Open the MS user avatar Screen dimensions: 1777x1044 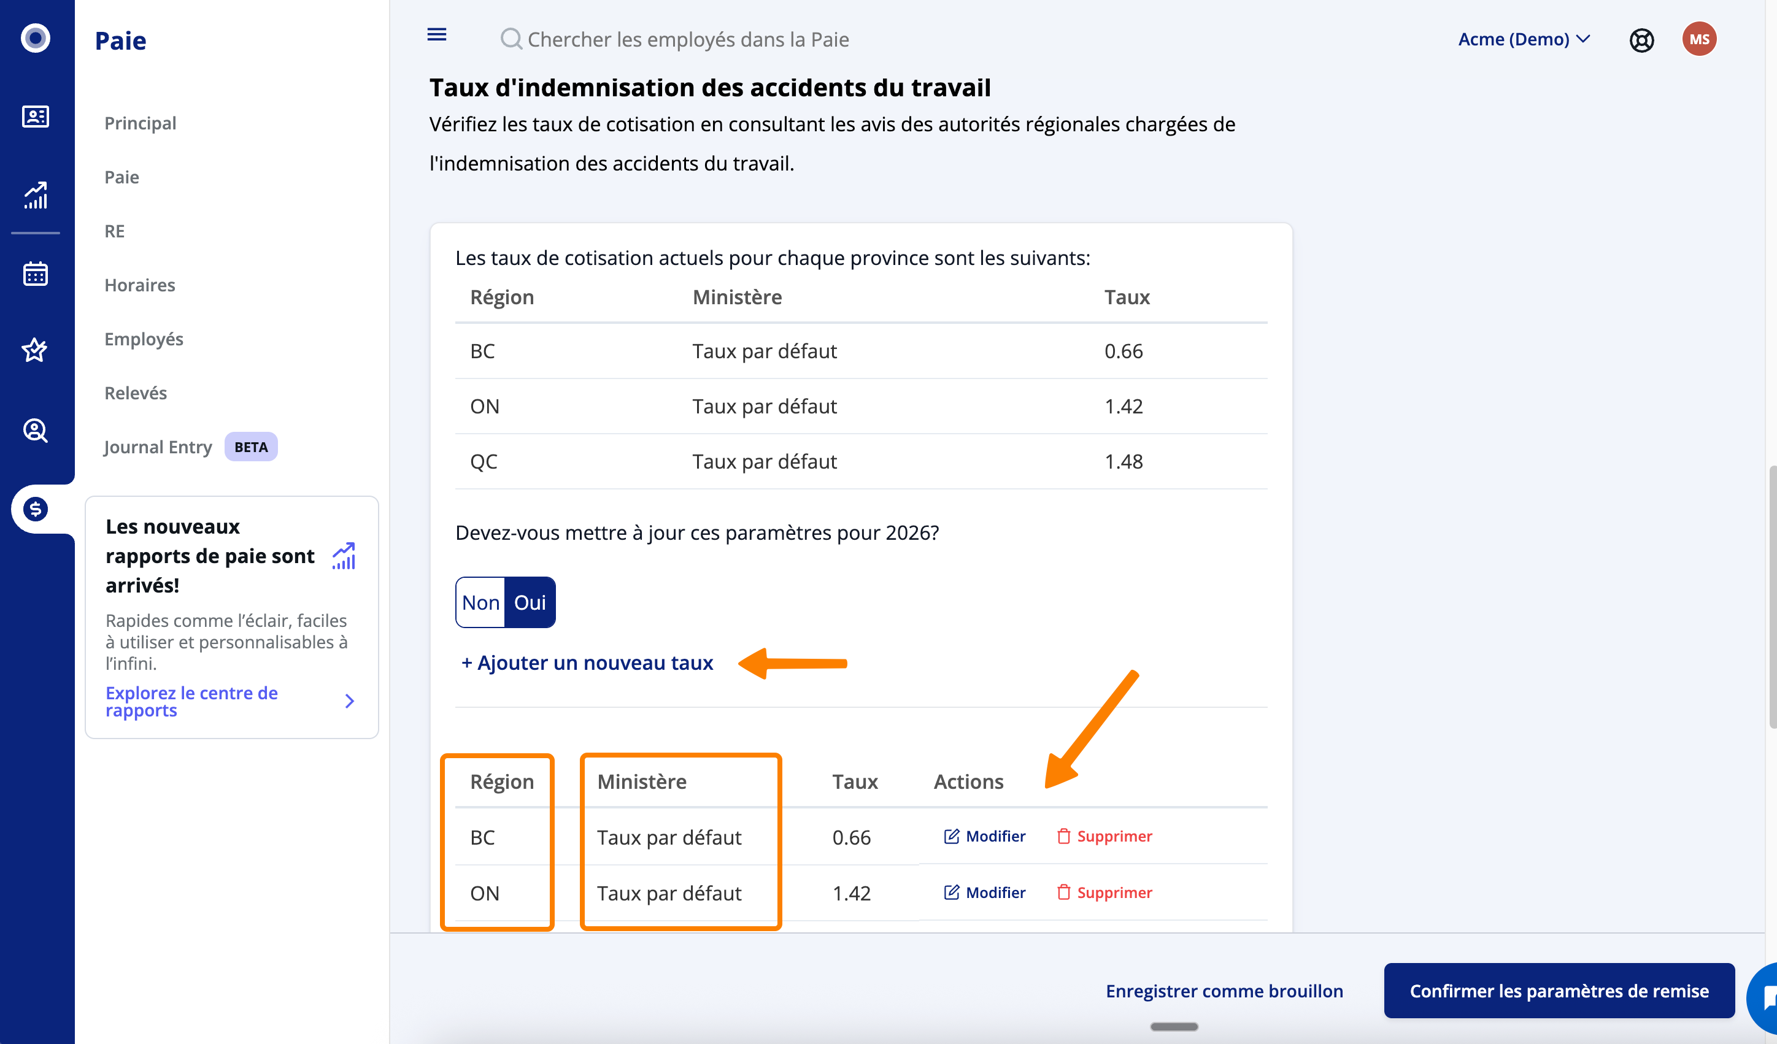[x=1698, y=39]
